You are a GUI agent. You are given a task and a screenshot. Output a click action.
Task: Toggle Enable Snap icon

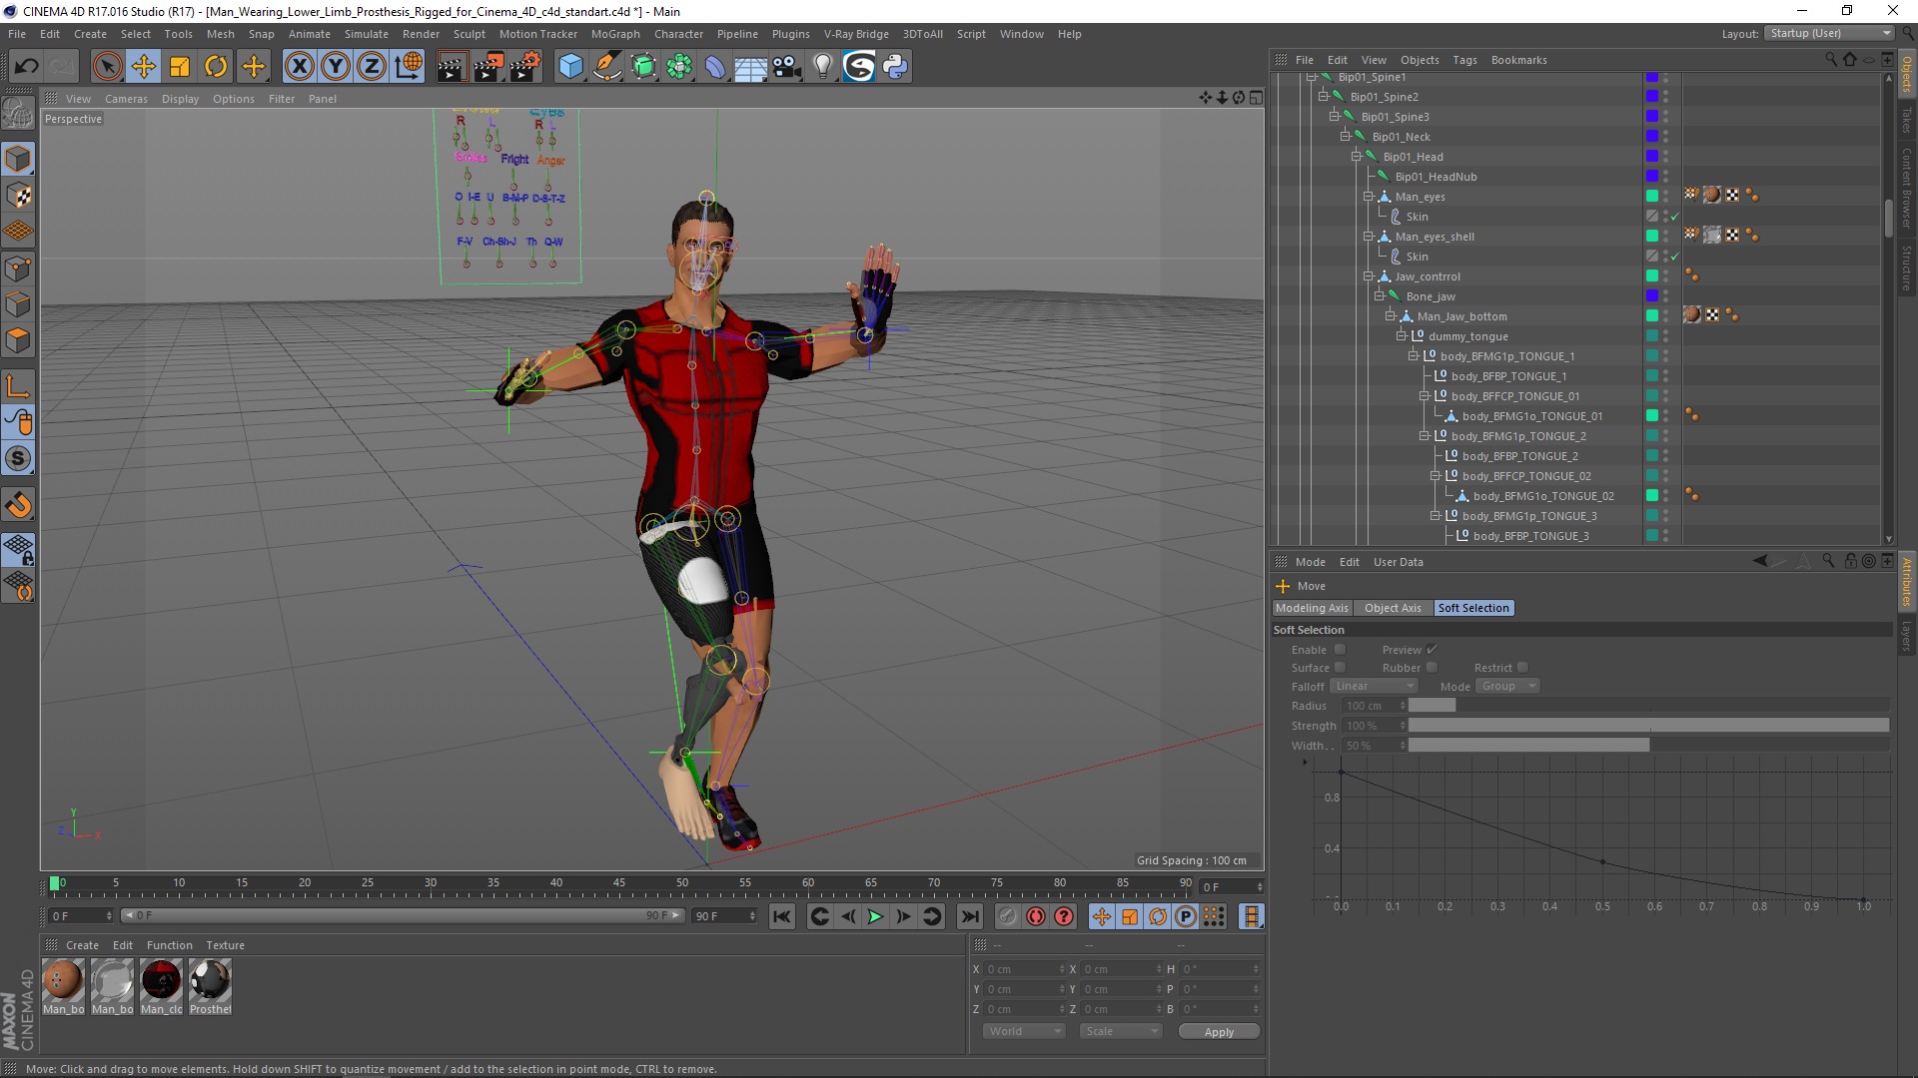point(18,504)
